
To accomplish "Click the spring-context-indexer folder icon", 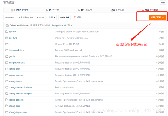I will 7,87.
